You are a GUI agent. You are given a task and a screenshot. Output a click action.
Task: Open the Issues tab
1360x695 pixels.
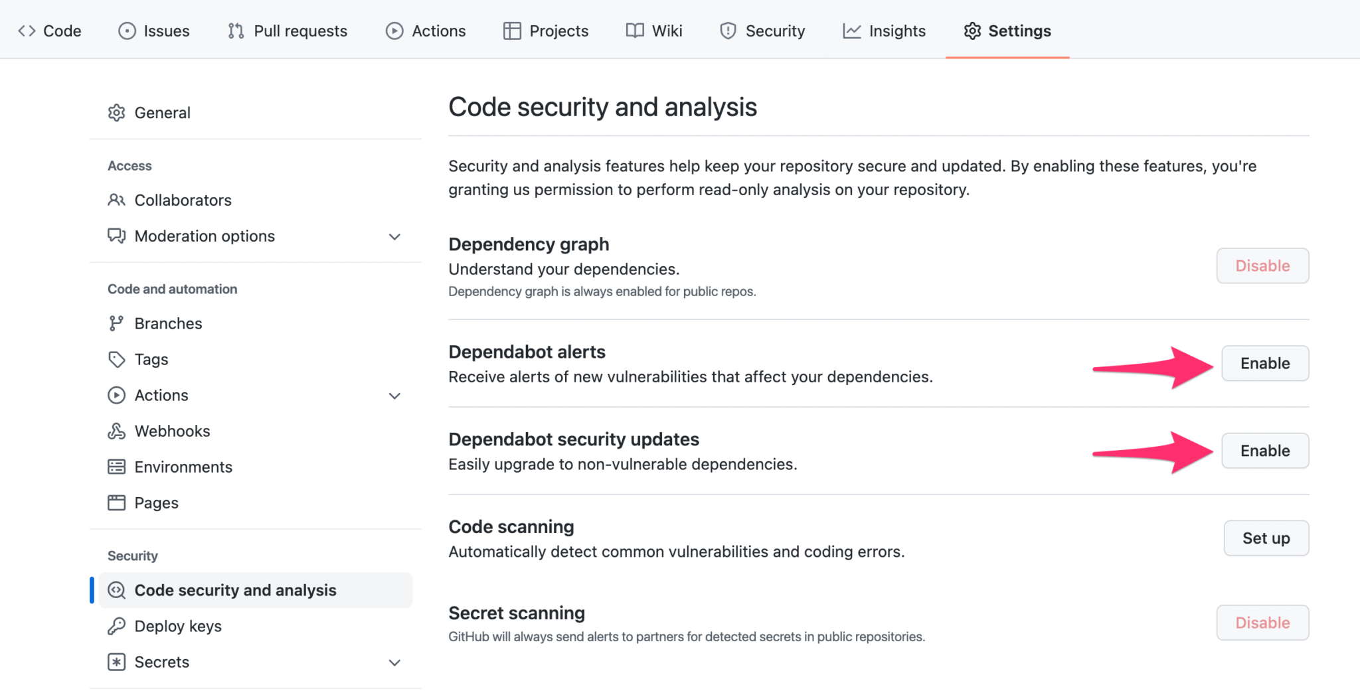pyautogui.click(x=153, y=31)
